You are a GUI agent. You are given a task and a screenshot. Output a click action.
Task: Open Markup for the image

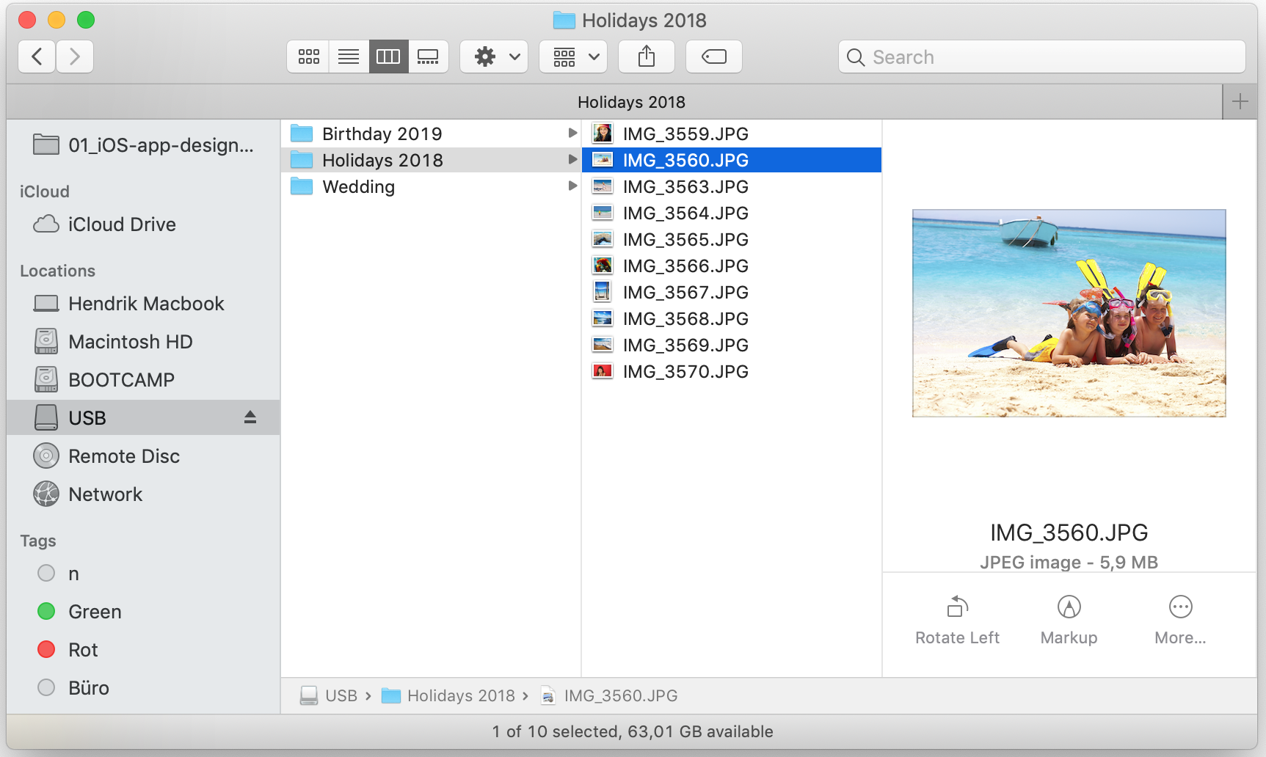1069,620
